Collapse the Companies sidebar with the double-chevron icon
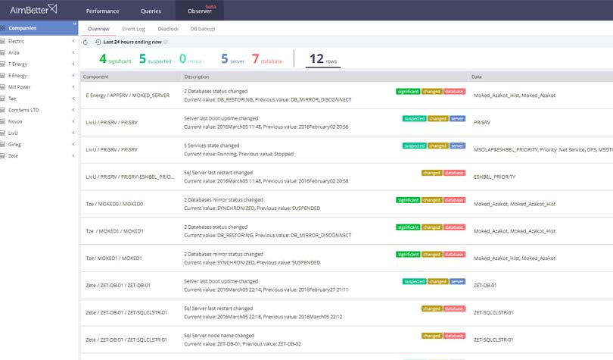This screenshot has width=613, height=360. 74,23
